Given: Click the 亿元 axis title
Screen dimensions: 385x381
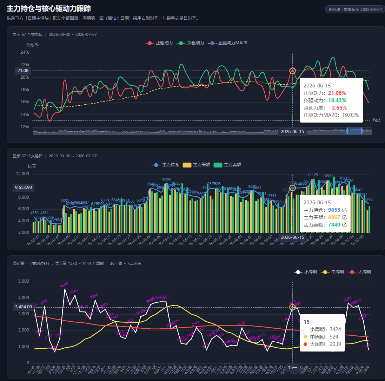Looking at the screenshot, I should click(x=32, y=166).
